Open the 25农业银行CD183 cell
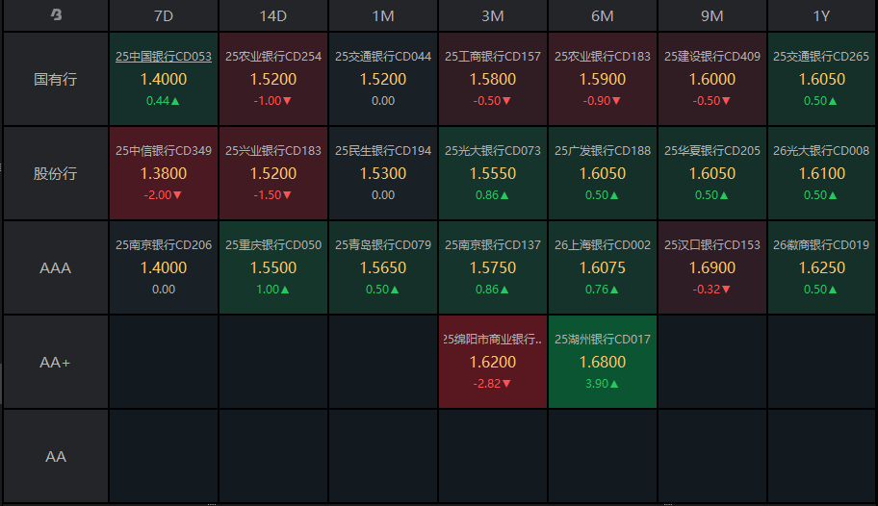This screenshot has width=878, height=506. pyautogui.click(x=603, y=79)
